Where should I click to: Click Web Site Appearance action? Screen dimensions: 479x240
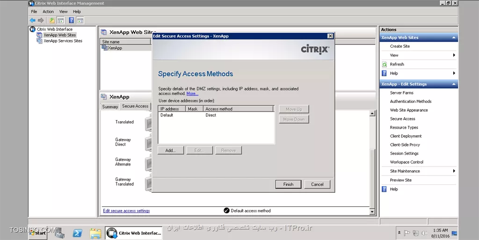pos(409,110)
